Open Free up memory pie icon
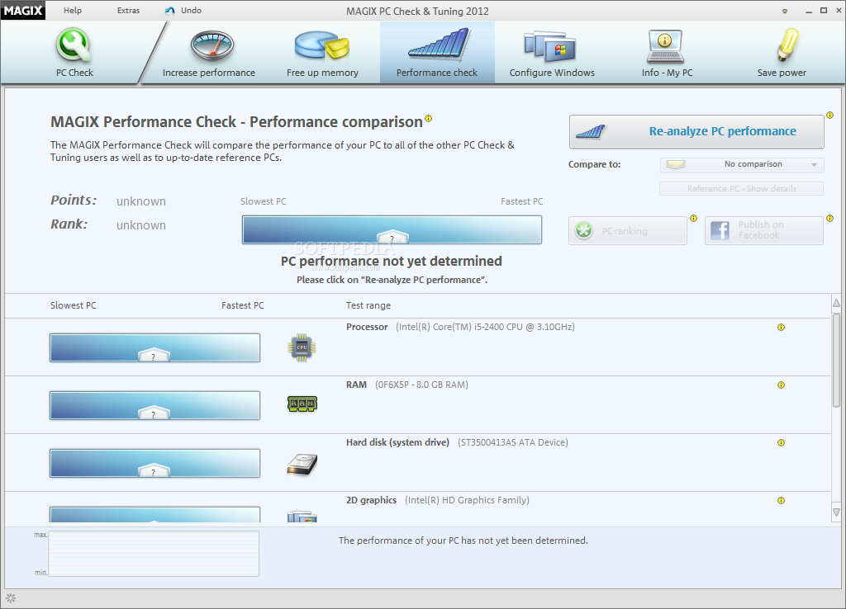This screenshot has height=609, width=846. 322,45
